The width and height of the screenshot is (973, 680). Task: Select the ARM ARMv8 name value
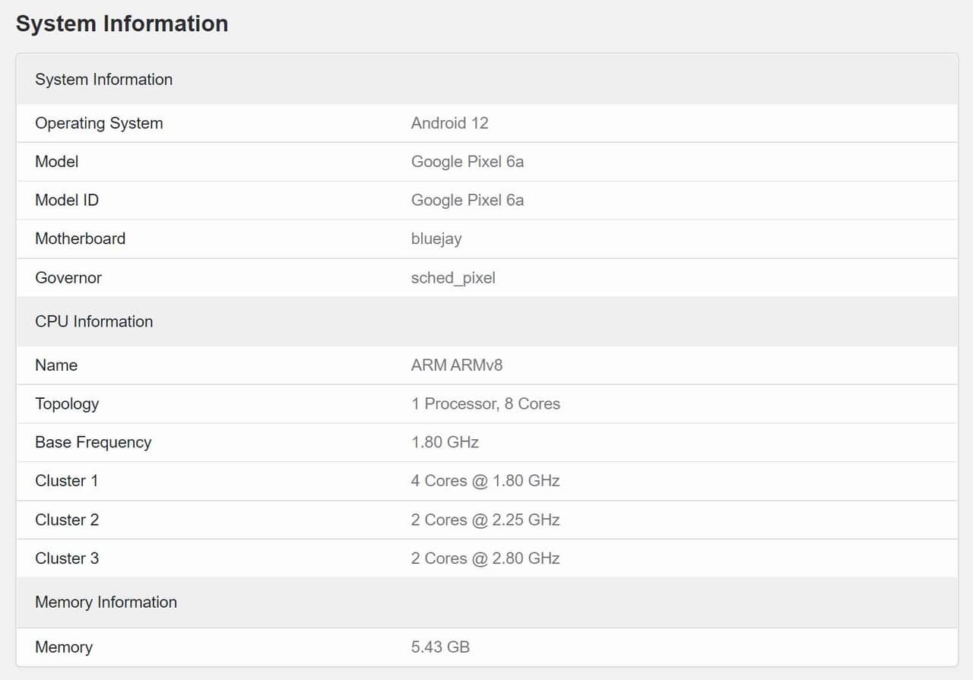click(x=456, y=365)
